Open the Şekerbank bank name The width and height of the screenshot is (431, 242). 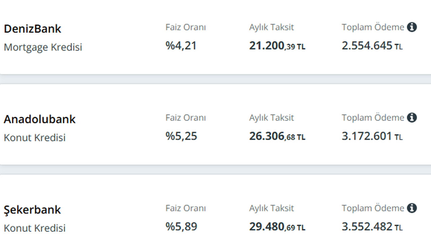point(32,209)
